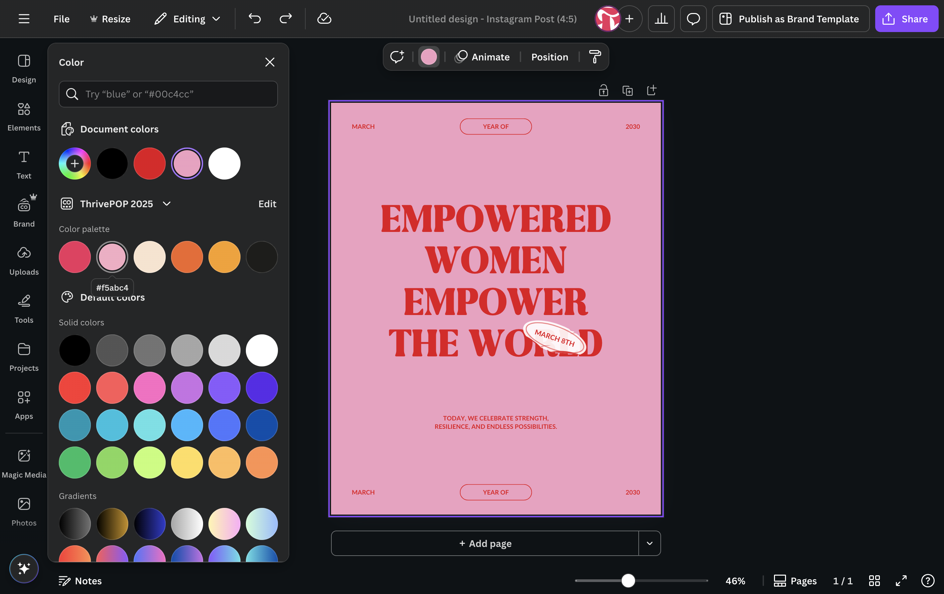944x594 pixels.
Task: Open the Text sidebar tab
Action: (x=24, y=165)
